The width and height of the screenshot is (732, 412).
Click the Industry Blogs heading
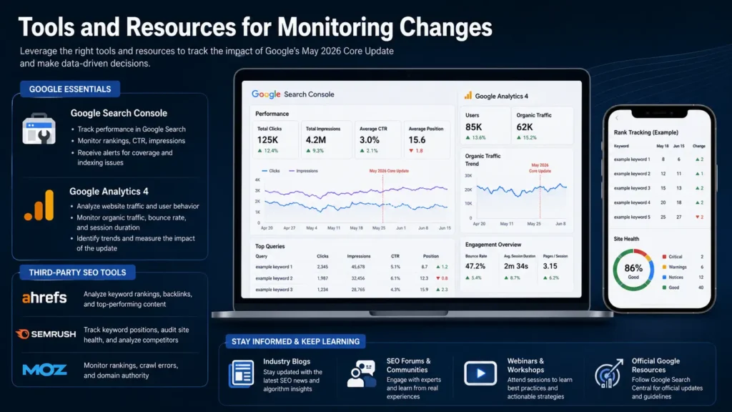286,361
